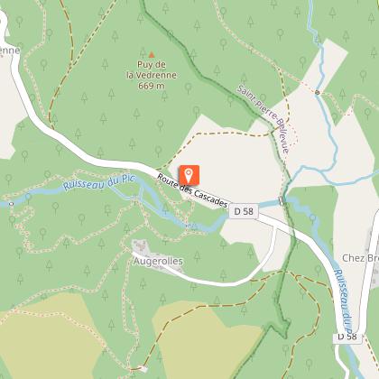379x379 pixels.
Task: Click the Puy de la Vedrenne peak triangle
Action: [x=152, y=55]
